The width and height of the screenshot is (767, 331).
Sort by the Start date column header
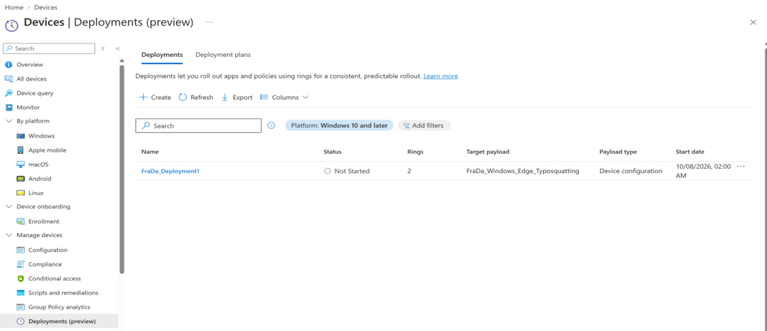pos(690,152)
